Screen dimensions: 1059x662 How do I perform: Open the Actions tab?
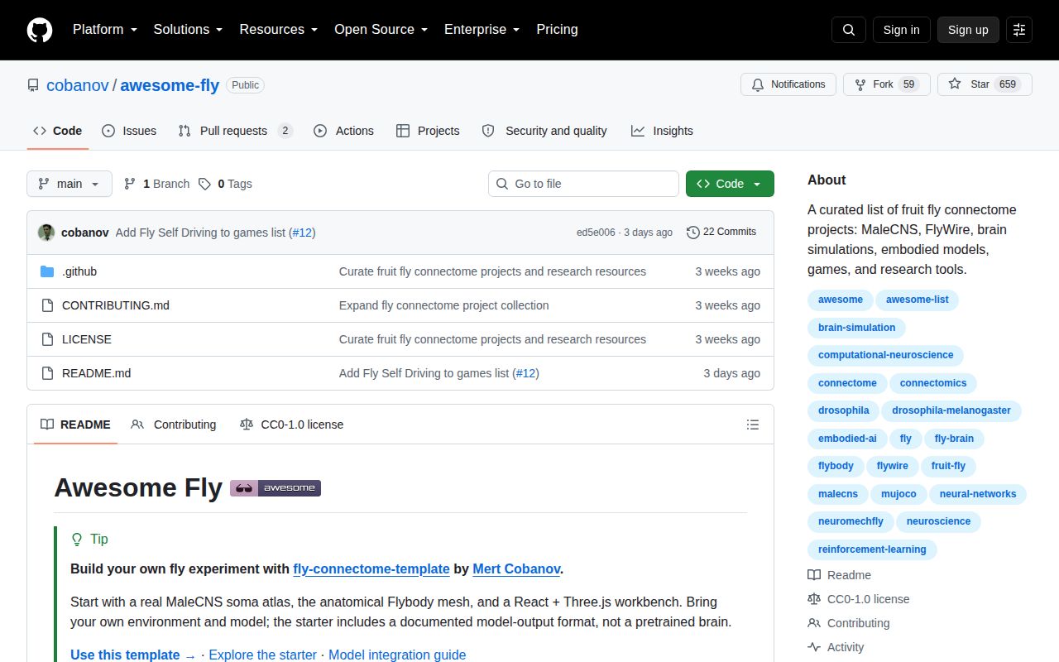[x=343, y=131]
